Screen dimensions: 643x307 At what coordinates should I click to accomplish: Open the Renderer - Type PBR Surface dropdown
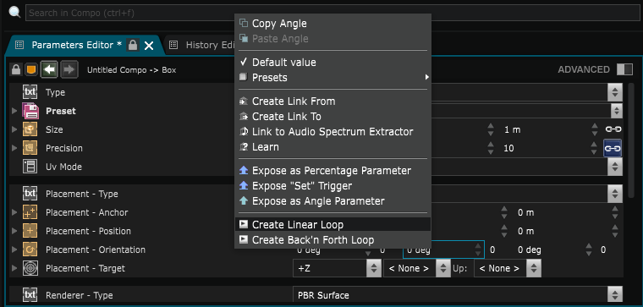point(458,295)
